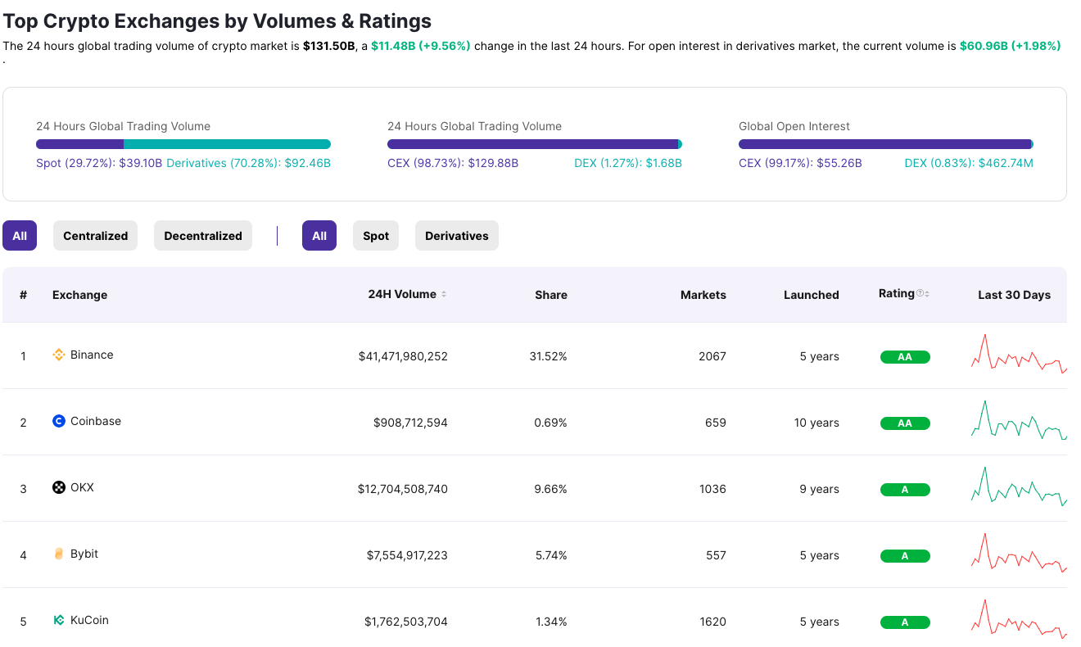Sort the table by 24H Volume
This screenshot has width=1081, height=647.
point(405,294)
